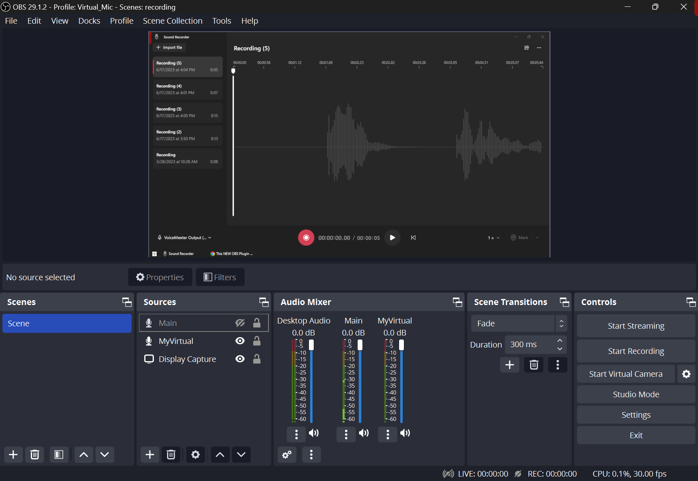Click Start Virtual Camera button
This screenshot has width=698, height=481.
(x=626, y=374)
